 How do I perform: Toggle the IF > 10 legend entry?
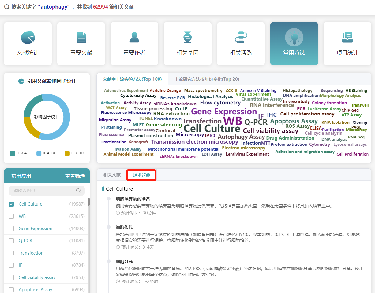point(73,153)
